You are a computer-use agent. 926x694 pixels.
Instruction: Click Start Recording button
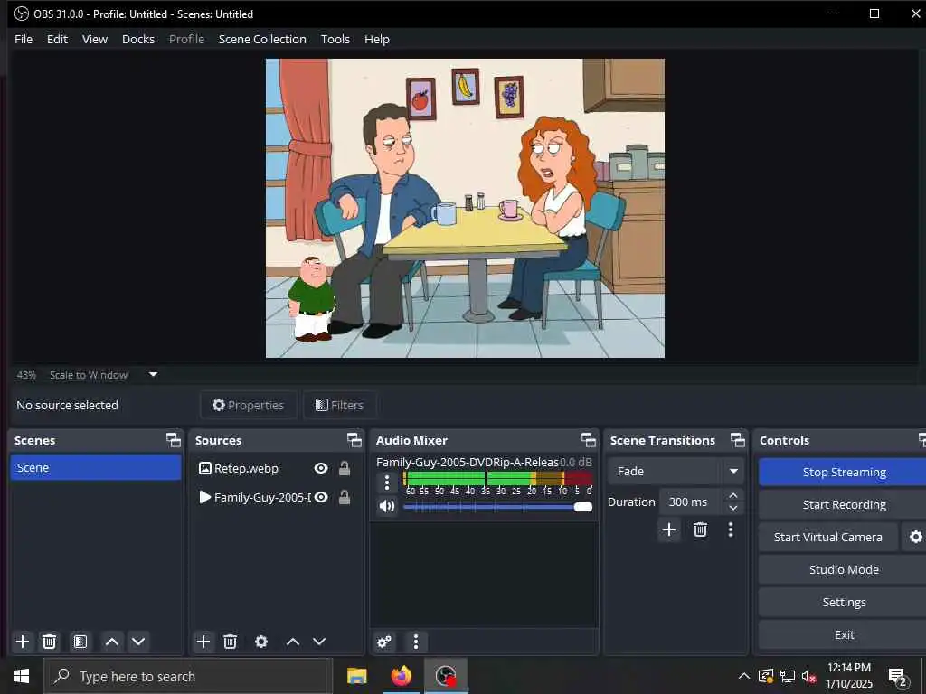click(844, 504)
